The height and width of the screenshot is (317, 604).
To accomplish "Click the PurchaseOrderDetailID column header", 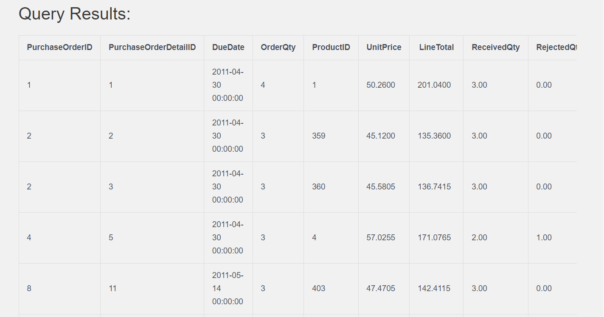I will (x=152, y=47).
